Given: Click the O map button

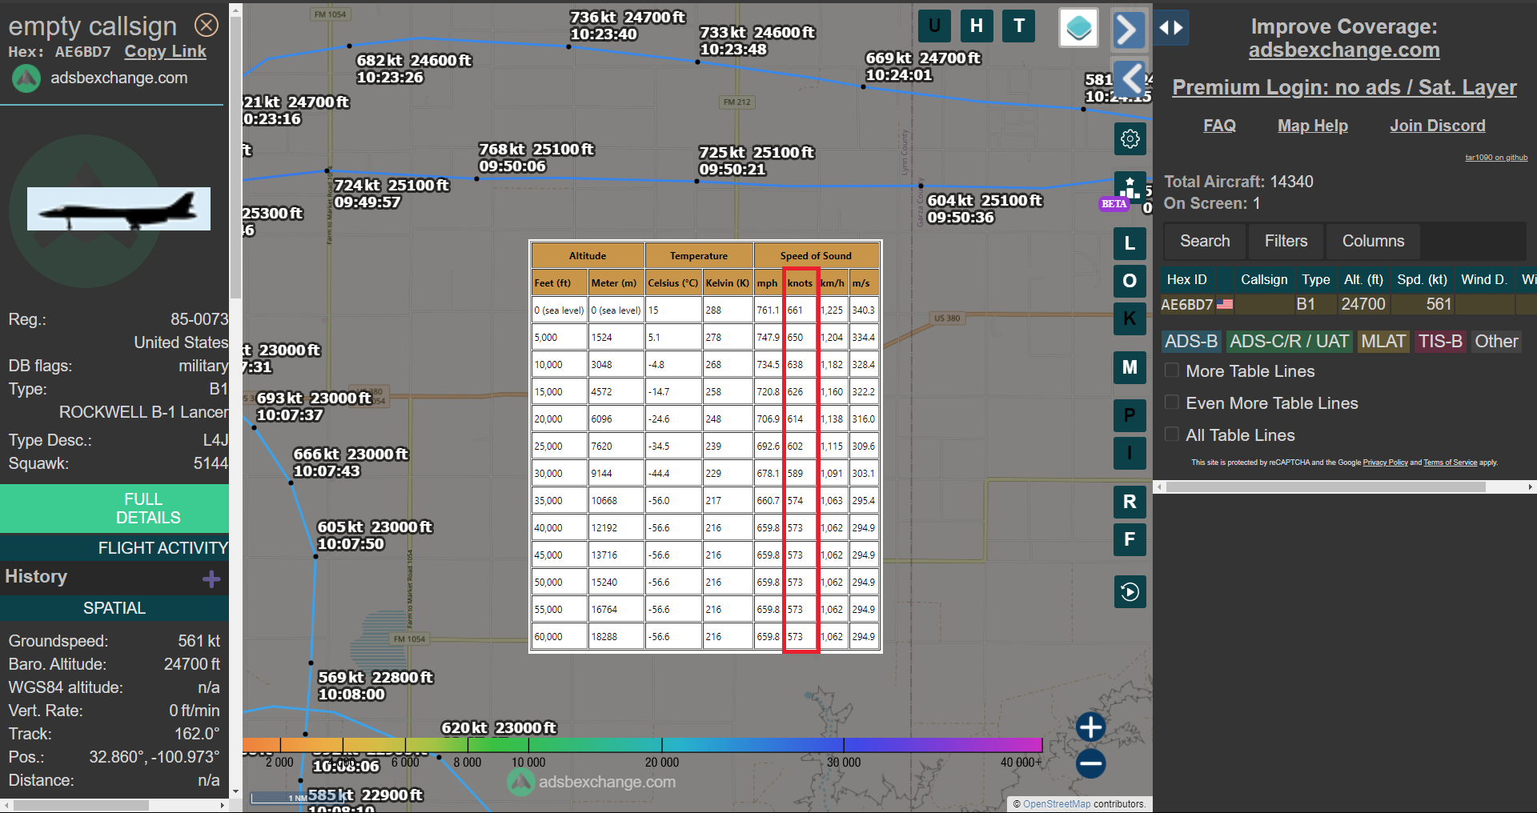Looking at the screenshot, I should click(x=1130, y=281).
